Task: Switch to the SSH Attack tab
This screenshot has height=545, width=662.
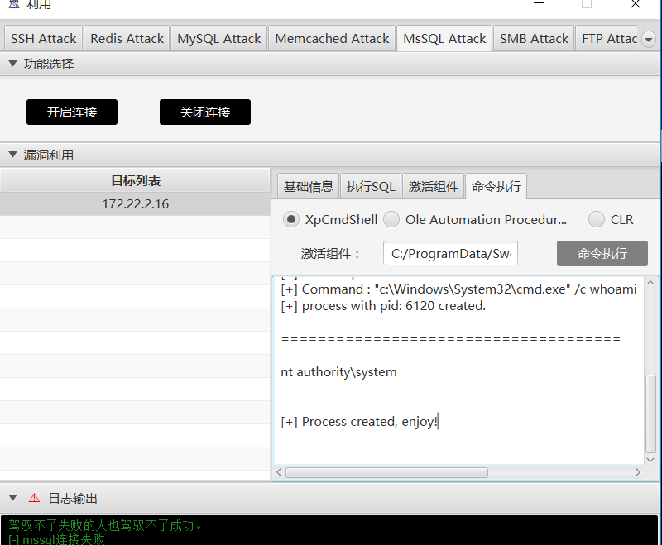Action: coord(43,39)
